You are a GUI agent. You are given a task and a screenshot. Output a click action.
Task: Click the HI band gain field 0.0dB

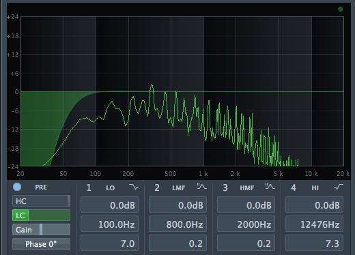click(314, 205)
